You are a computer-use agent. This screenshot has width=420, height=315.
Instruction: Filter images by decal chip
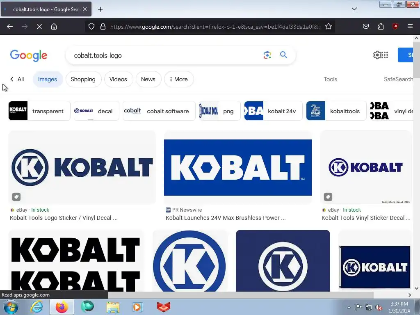(96, 111)
